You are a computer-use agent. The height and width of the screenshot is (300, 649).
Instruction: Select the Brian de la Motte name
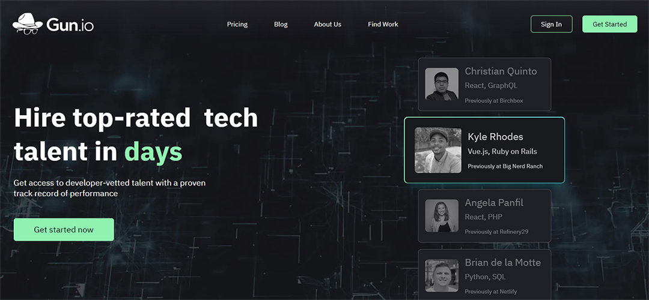(502, 262)
